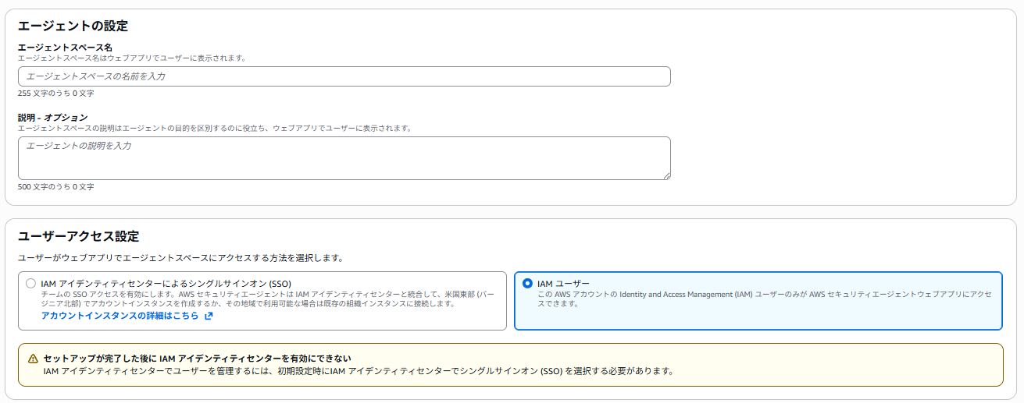
Task: Click the access method instruction text under ユーザーアクセス設定
Action: tap(180, 257)
